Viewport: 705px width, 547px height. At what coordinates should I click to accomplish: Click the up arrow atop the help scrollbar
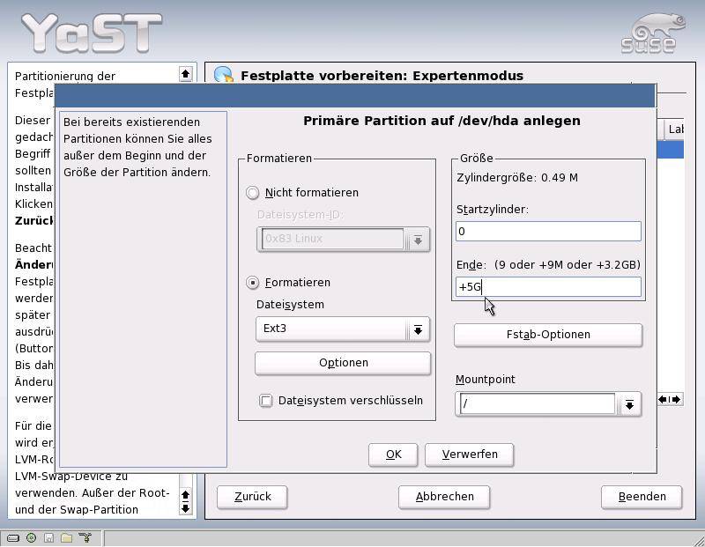186,73
